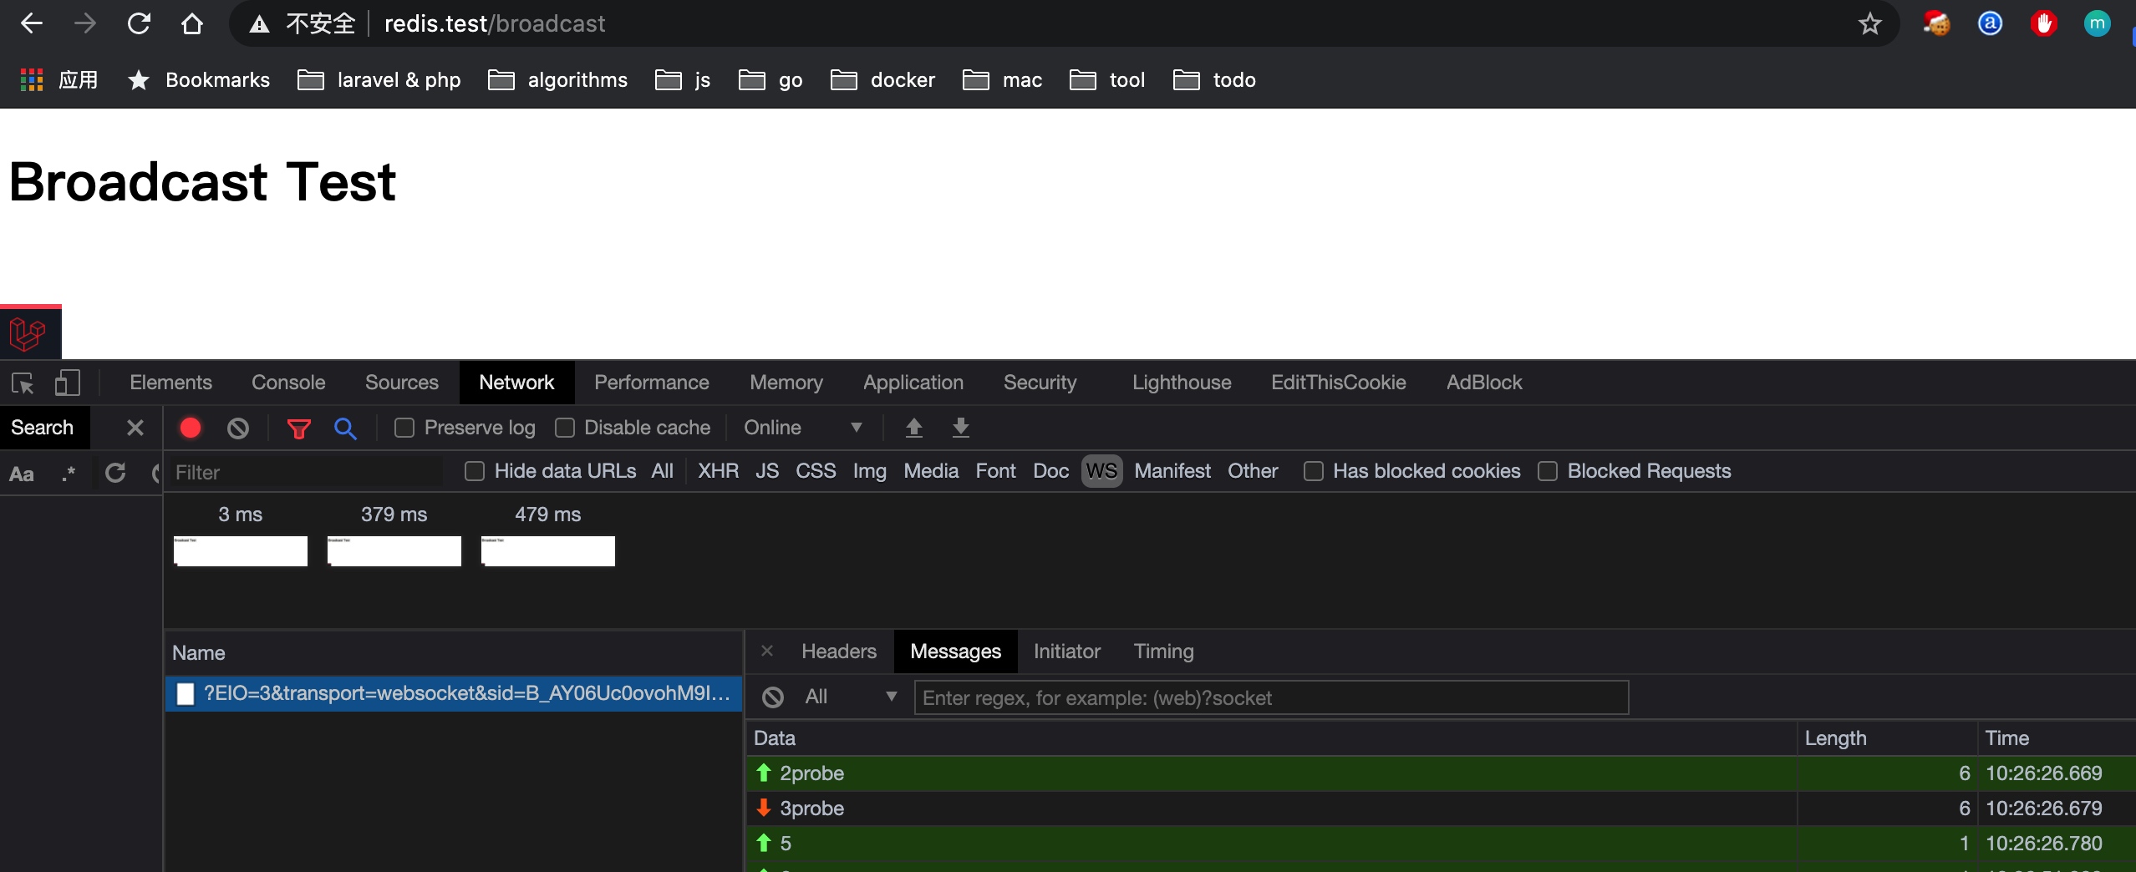Click the browser back arrow
The height and width of the screenshot is (872, 2136).
pos(32,23)
